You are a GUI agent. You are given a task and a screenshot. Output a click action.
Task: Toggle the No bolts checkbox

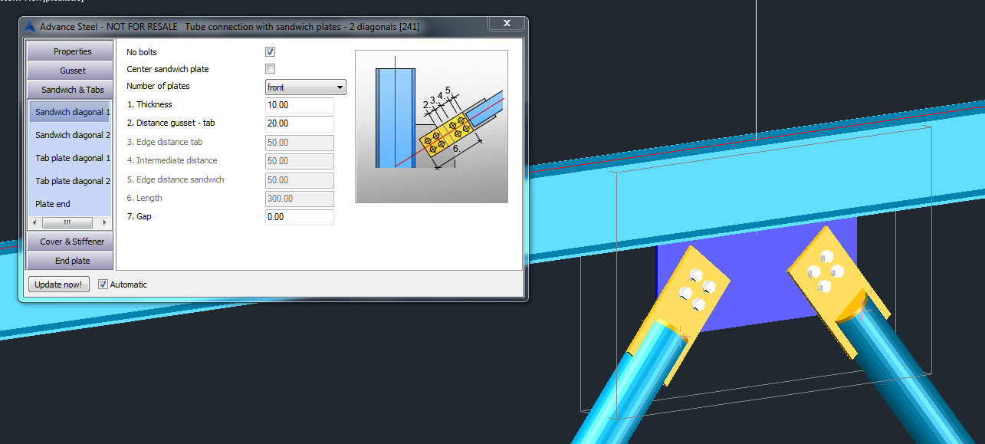[x=270, y=52]
